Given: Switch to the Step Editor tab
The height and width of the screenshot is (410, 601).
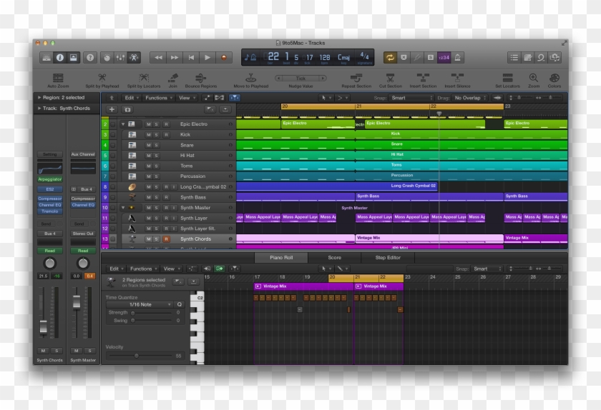Looking at the screenshot, I should [x=388, y=258].
